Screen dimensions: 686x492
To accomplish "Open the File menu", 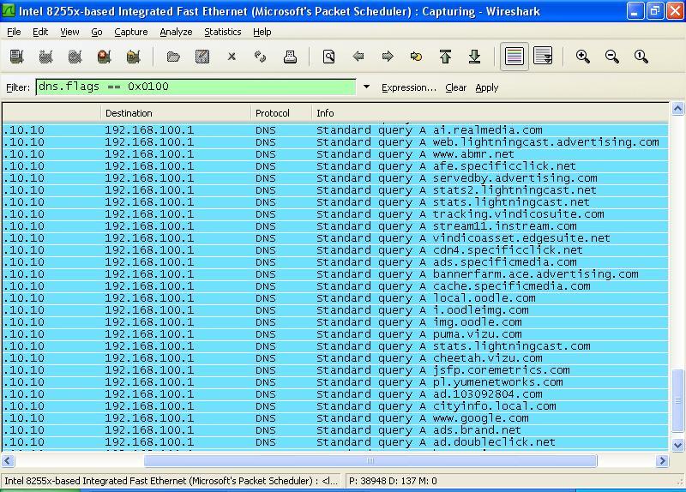I will (14, 32).
